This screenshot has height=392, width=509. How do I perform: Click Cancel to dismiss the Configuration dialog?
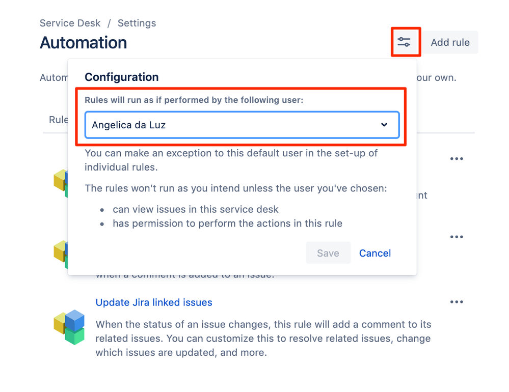(374, 253)
